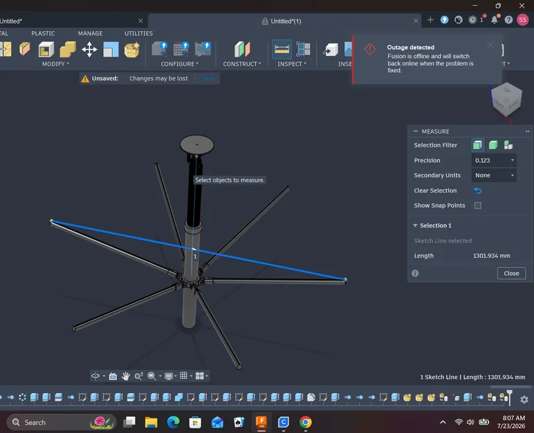This screenshot has width=534, height=433.
Task: Click the Offset Plane construct icon
Action: [242, 49]
